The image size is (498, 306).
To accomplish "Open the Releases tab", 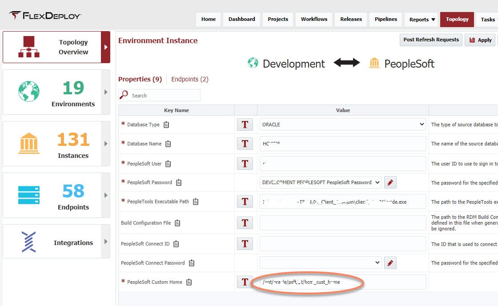I will 351,20.
